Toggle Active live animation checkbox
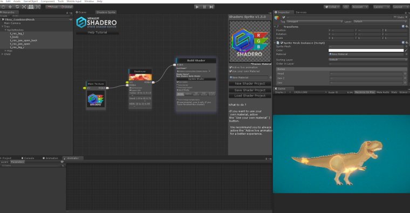Viewport: 410px width, 213px height. tap(230, 67)
